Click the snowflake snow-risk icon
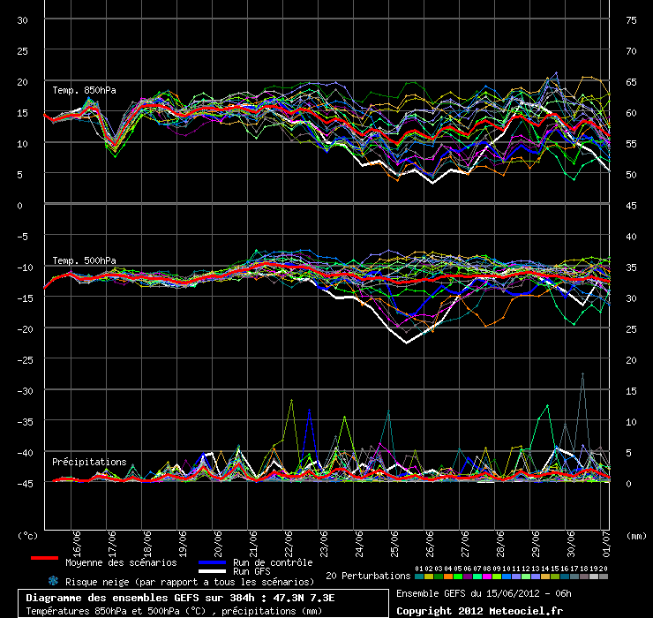 tap(53, 581)
